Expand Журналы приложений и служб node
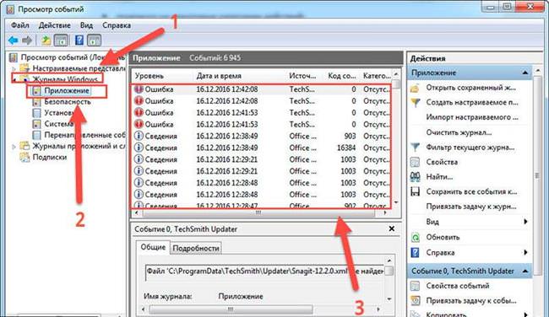 coord(14,147)
